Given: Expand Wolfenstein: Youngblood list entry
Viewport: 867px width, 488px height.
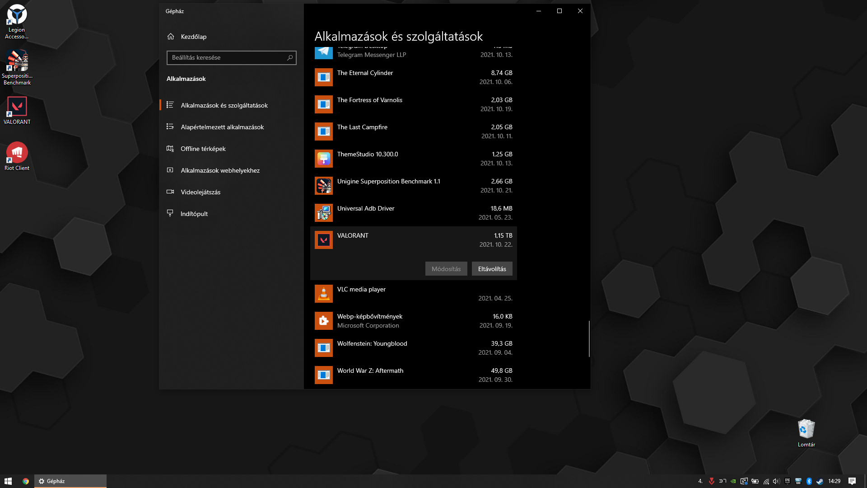Looking at the screenshot, I should [413, 348].
